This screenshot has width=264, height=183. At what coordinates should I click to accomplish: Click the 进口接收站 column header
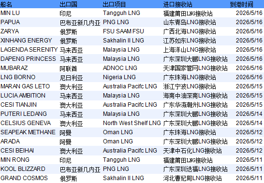click(177, 4)
